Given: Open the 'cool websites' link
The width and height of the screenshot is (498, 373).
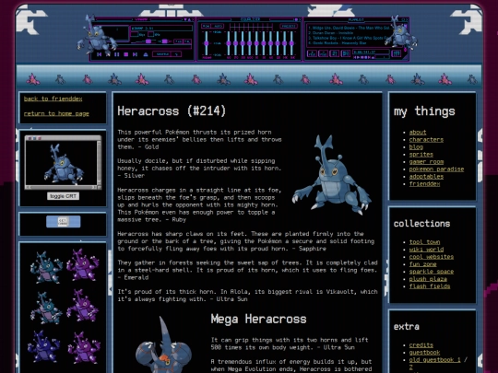Looking at the screenshot, I should click(x=432, y=257).
